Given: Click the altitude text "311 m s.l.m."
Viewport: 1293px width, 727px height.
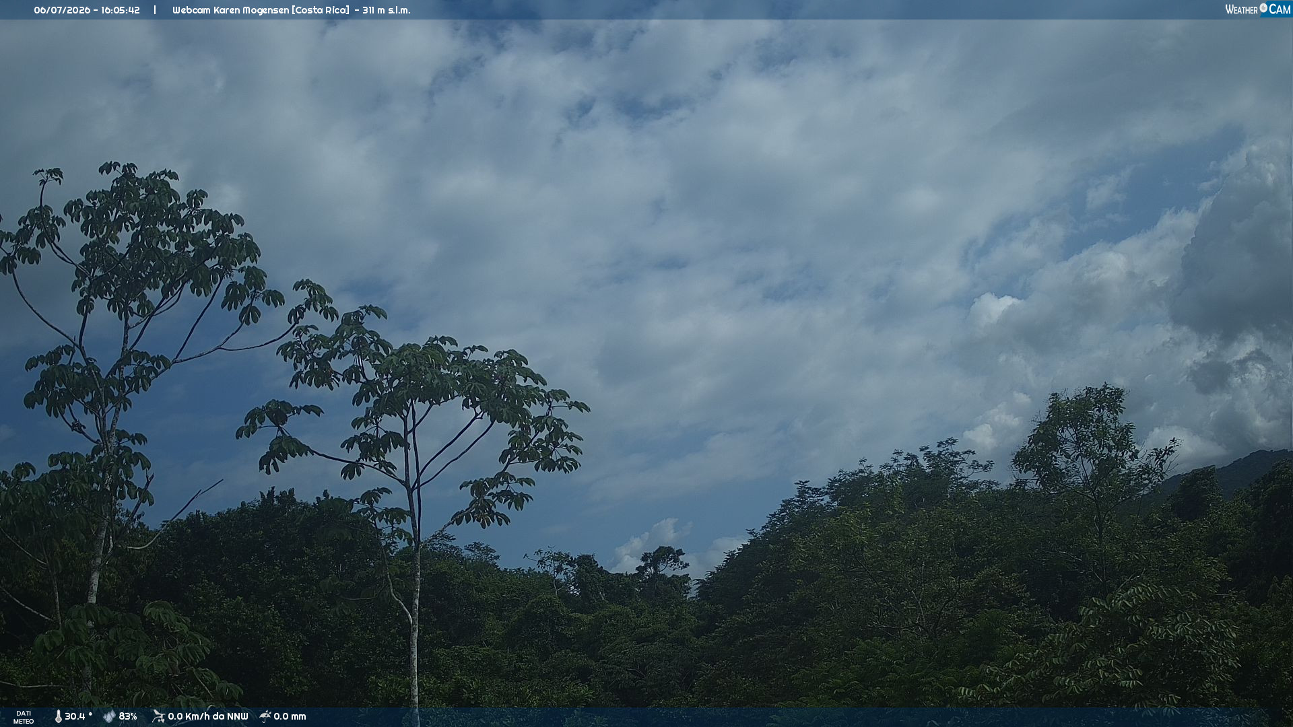Looking at the screenshot, I should tap(386, 10).
